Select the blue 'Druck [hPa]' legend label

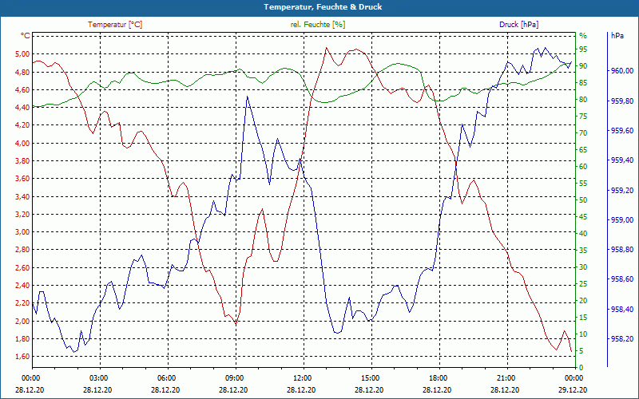click(x=518, y=25)
